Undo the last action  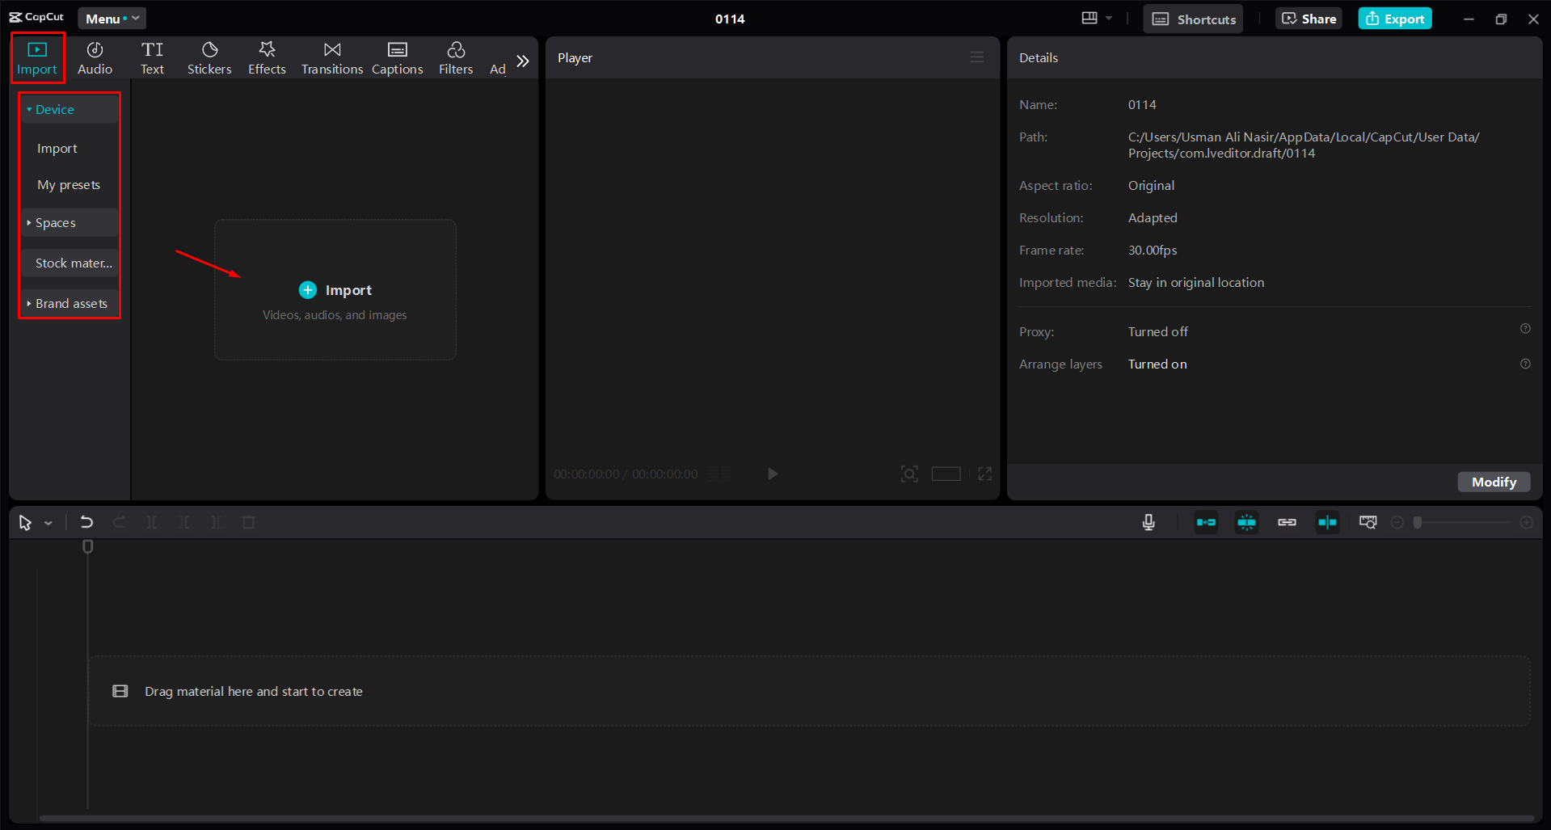(86, 523)
